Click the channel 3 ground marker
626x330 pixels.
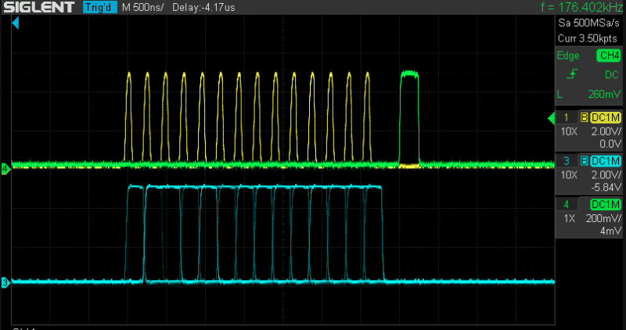coord(5,282)
